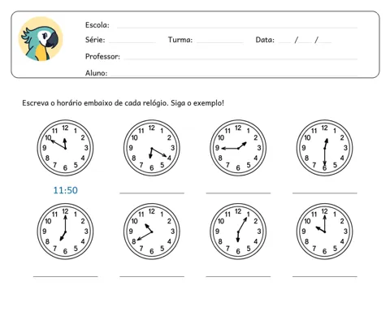The image size is (390, 312).
Task: Select the clock showing 10:40
Action: (152, 232)
